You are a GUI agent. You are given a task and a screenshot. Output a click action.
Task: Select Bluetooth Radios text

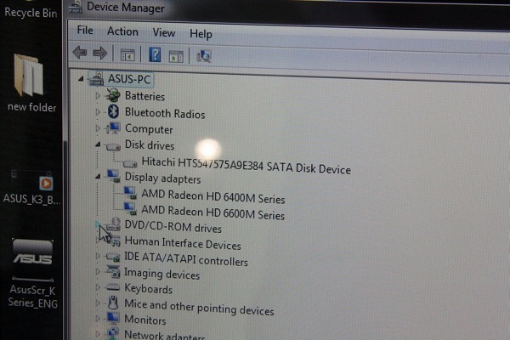pos(165,113)
